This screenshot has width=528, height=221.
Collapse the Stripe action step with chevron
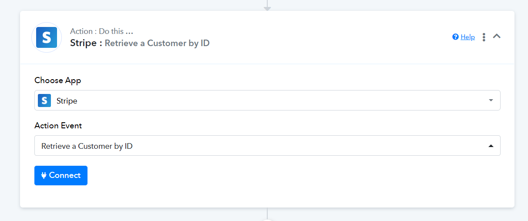497,37
